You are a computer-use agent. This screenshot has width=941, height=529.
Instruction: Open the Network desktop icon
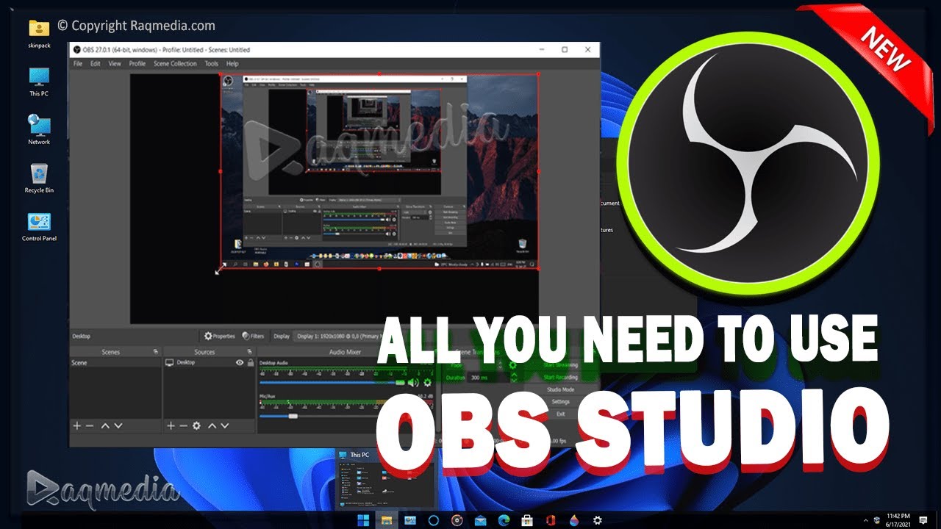pos(39,129)
